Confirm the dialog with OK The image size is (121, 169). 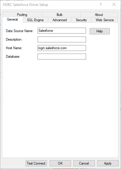[60, 163]
